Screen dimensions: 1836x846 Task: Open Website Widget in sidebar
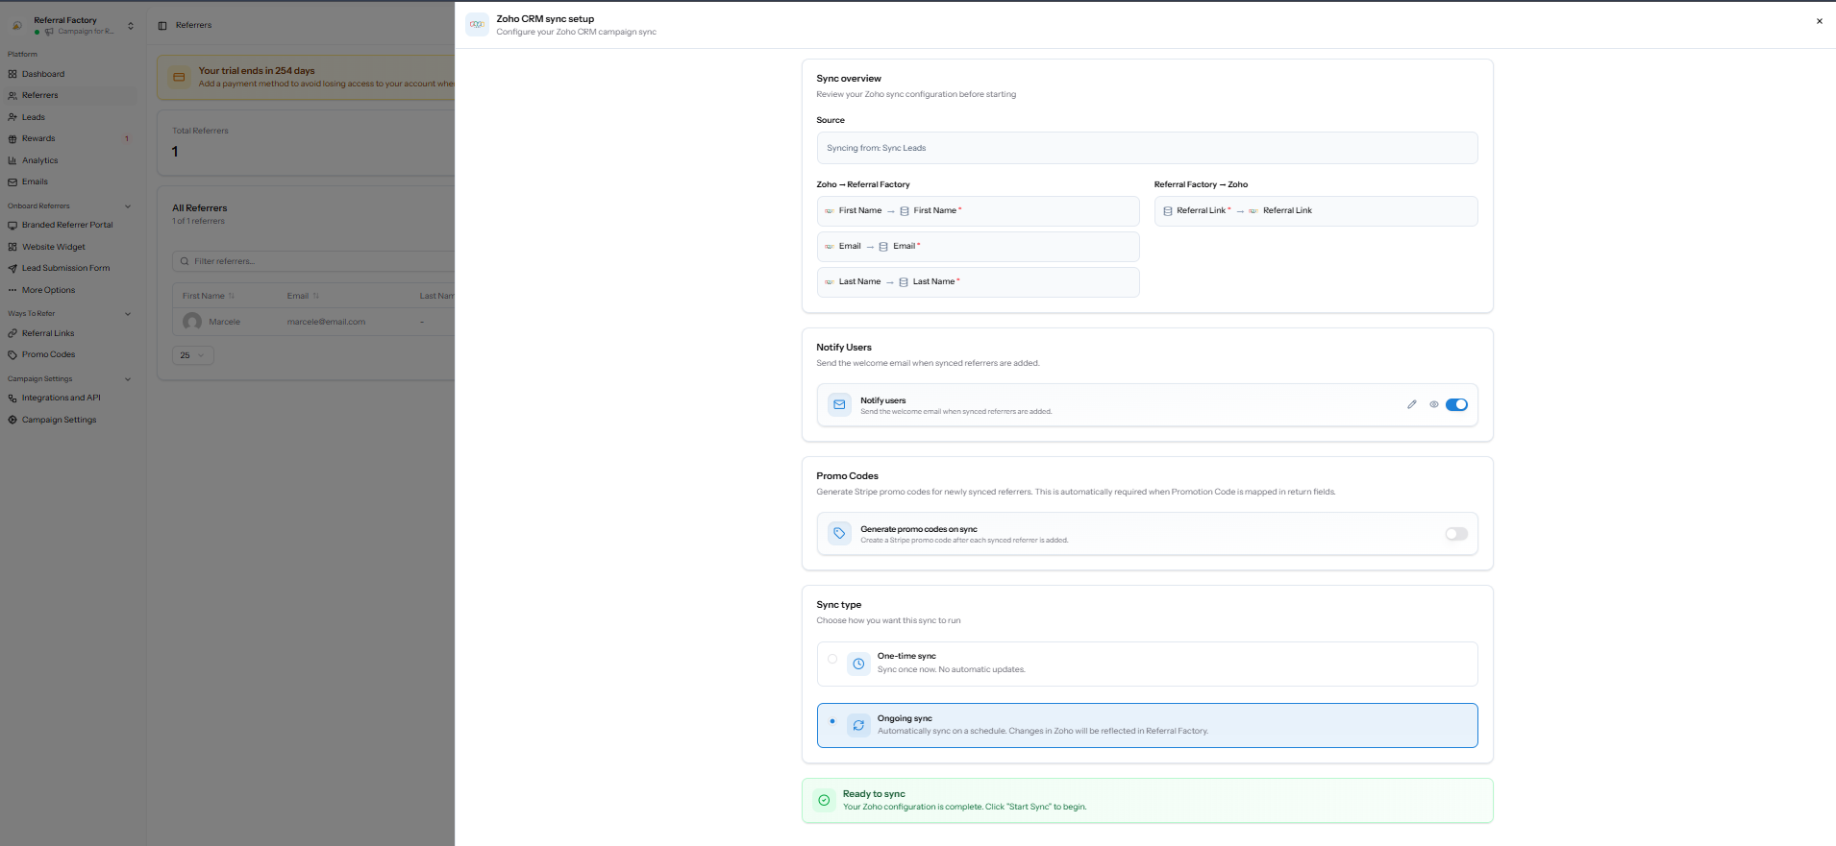(x=54, y=247)
